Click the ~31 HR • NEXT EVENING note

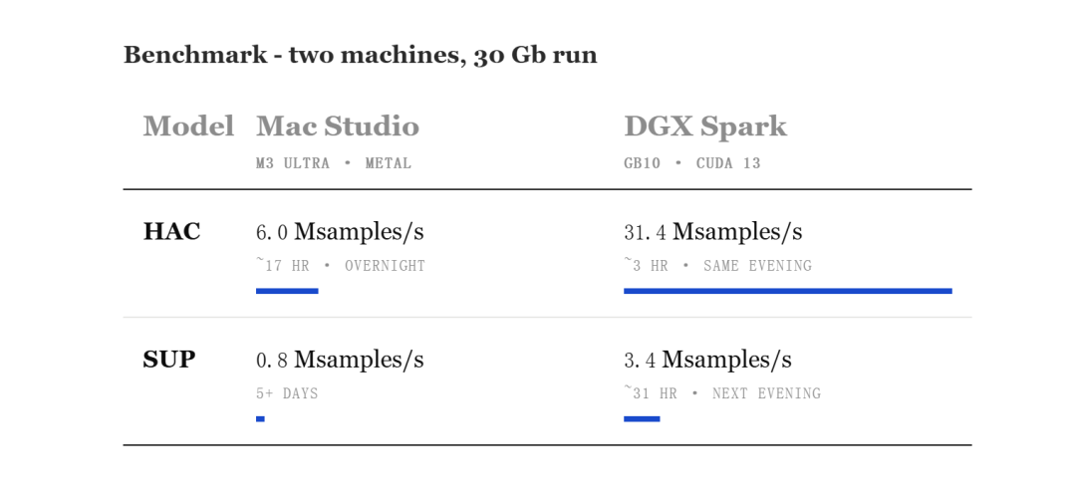pyautogui.click(x=722, y=393)
